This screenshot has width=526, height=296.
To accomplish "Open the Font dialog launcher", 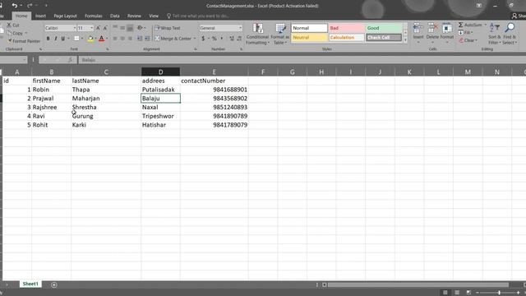I will 108,49.
